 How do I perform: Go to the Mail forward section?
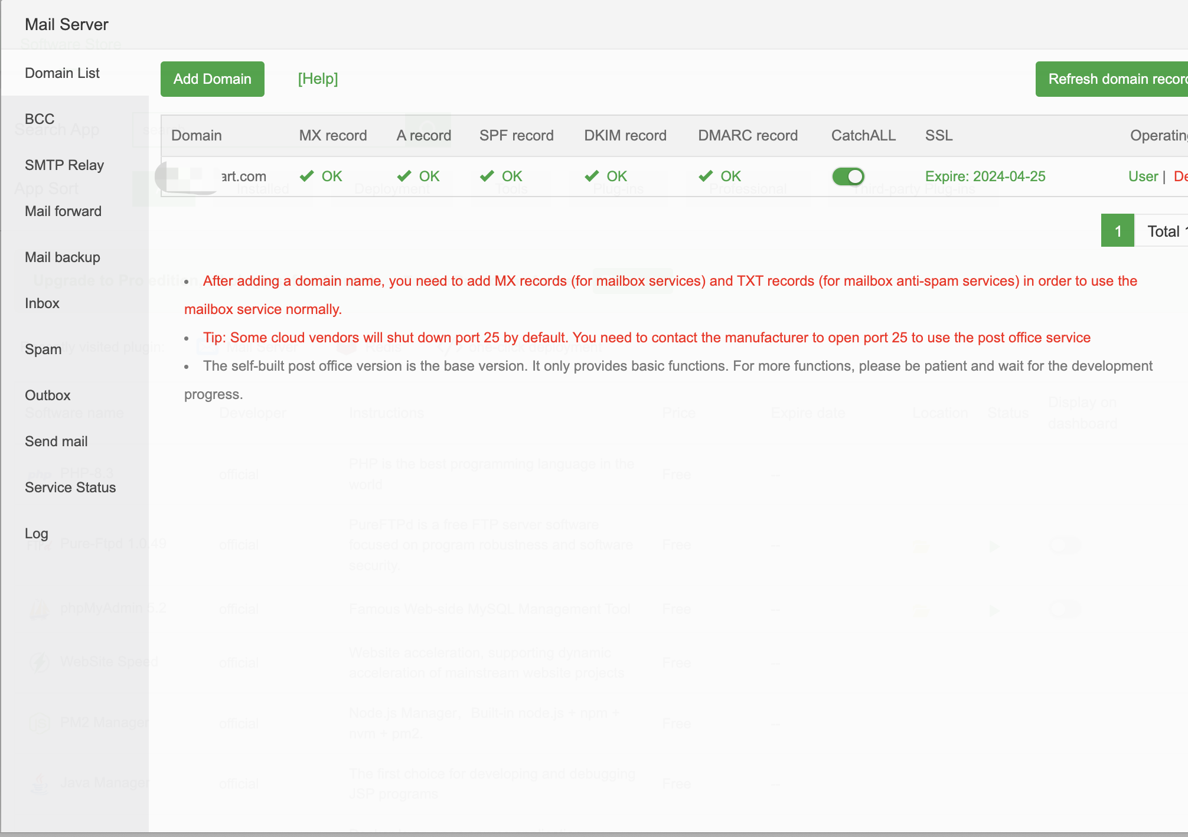(x=63, y=211)
